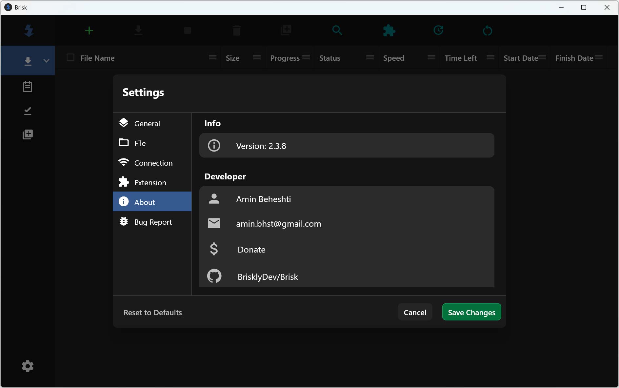The width and height of the screenshot is (619, 388).
Task: Open settings via gear icon in sidebar
Action: (x=28, y=366)
